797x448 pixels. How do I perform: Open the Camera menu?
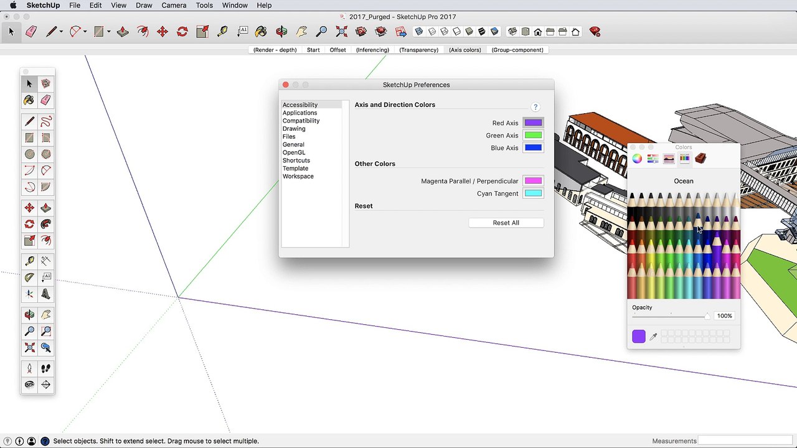(174, 5)
